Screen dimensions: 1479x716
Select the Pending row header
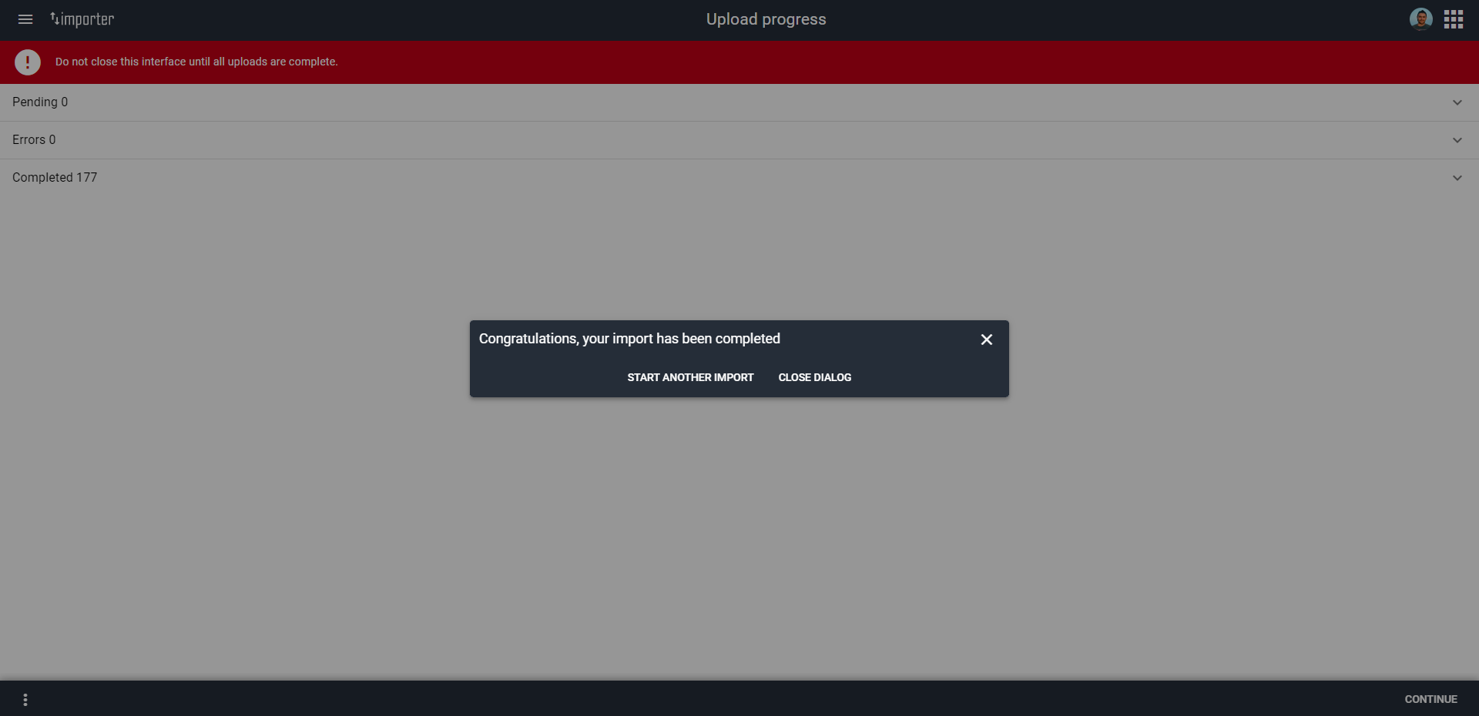coord(40,102)
